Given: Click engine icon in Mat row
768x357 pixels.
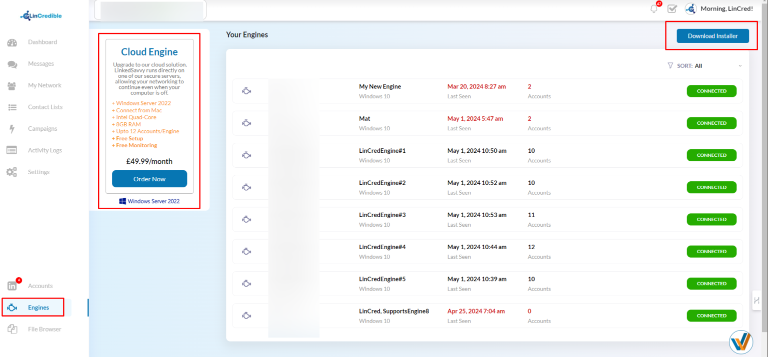Looking at the screenshot, I should click(x=246, y=123).
